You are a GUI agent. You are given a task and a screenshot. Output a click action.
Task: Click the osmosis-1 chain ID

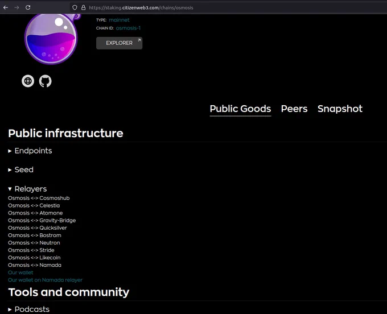[128, 28]
